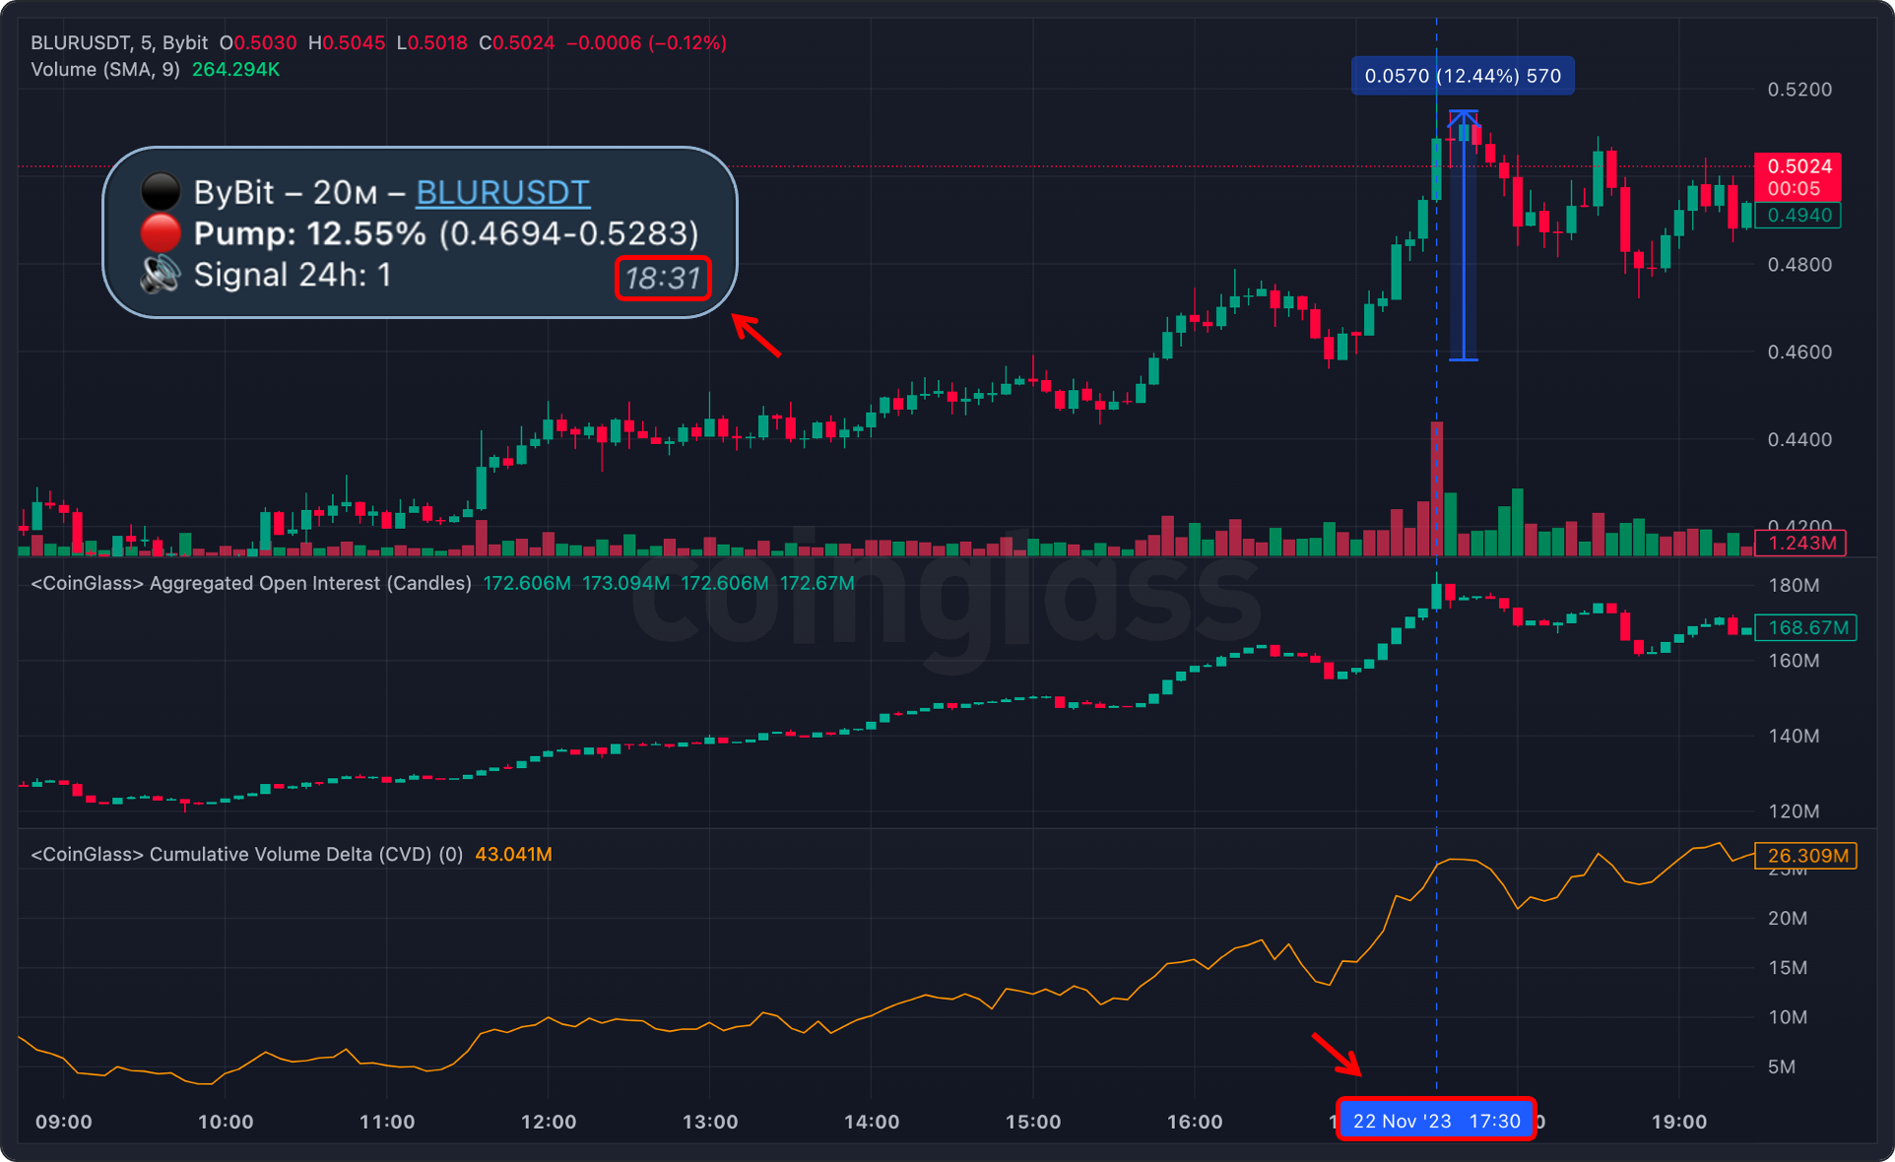Click the black circle ByBit icon
This screenshot has height=1162, width=1895.
161,191
